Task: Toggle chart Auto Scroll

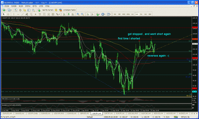Action: tap(88, 14)
